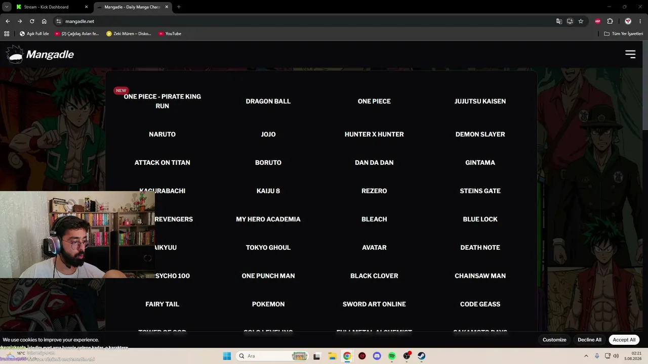Open the Çağdaş Aslan bookmark
The image size is (648, 364).
tap(77, 34)
